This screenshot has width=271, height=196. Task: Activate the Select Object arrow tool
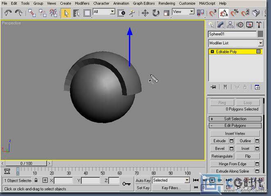pos(66,13)
